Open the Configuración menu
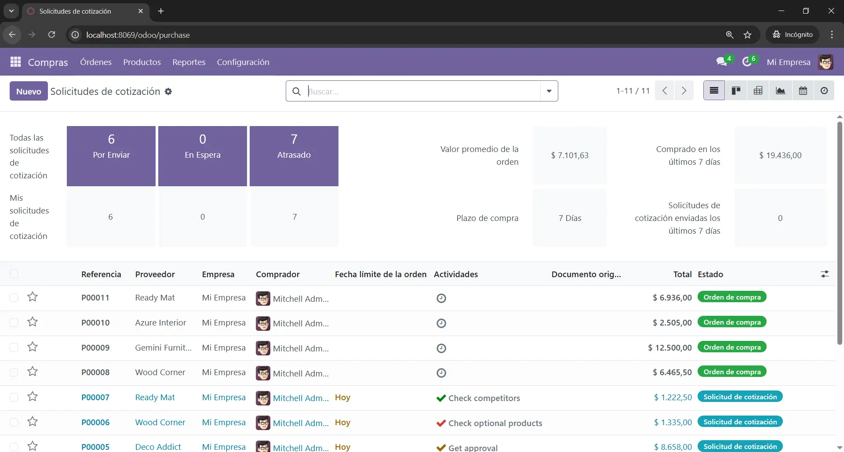This screenshot has height=452, width=844. point(243,62)
